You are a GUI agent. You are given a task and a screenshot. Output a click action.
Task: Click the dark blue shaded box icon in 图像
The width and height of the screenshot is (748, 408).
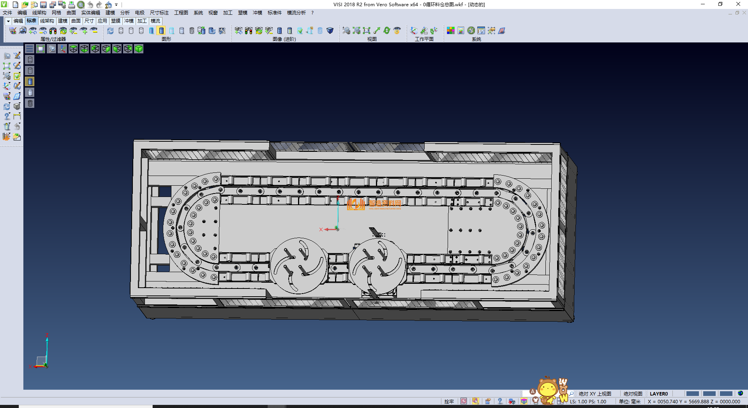click(x=330, y=31)
